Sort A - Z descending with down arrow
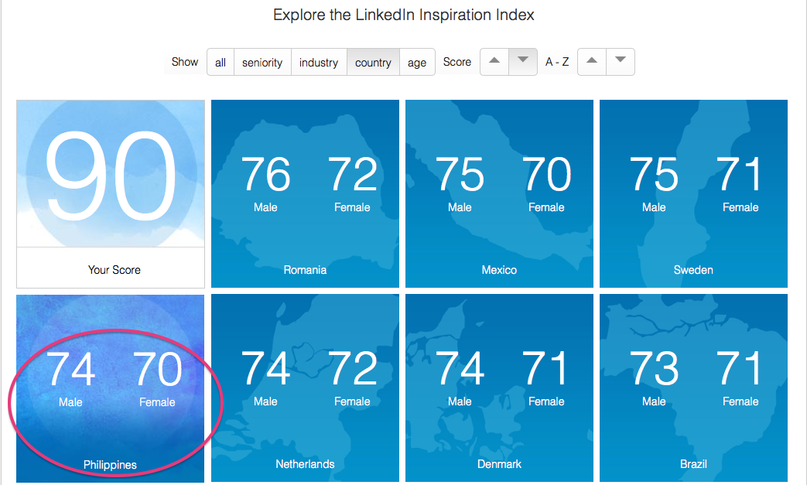Screen dimensions: 807x485 [x=621, y=62]
